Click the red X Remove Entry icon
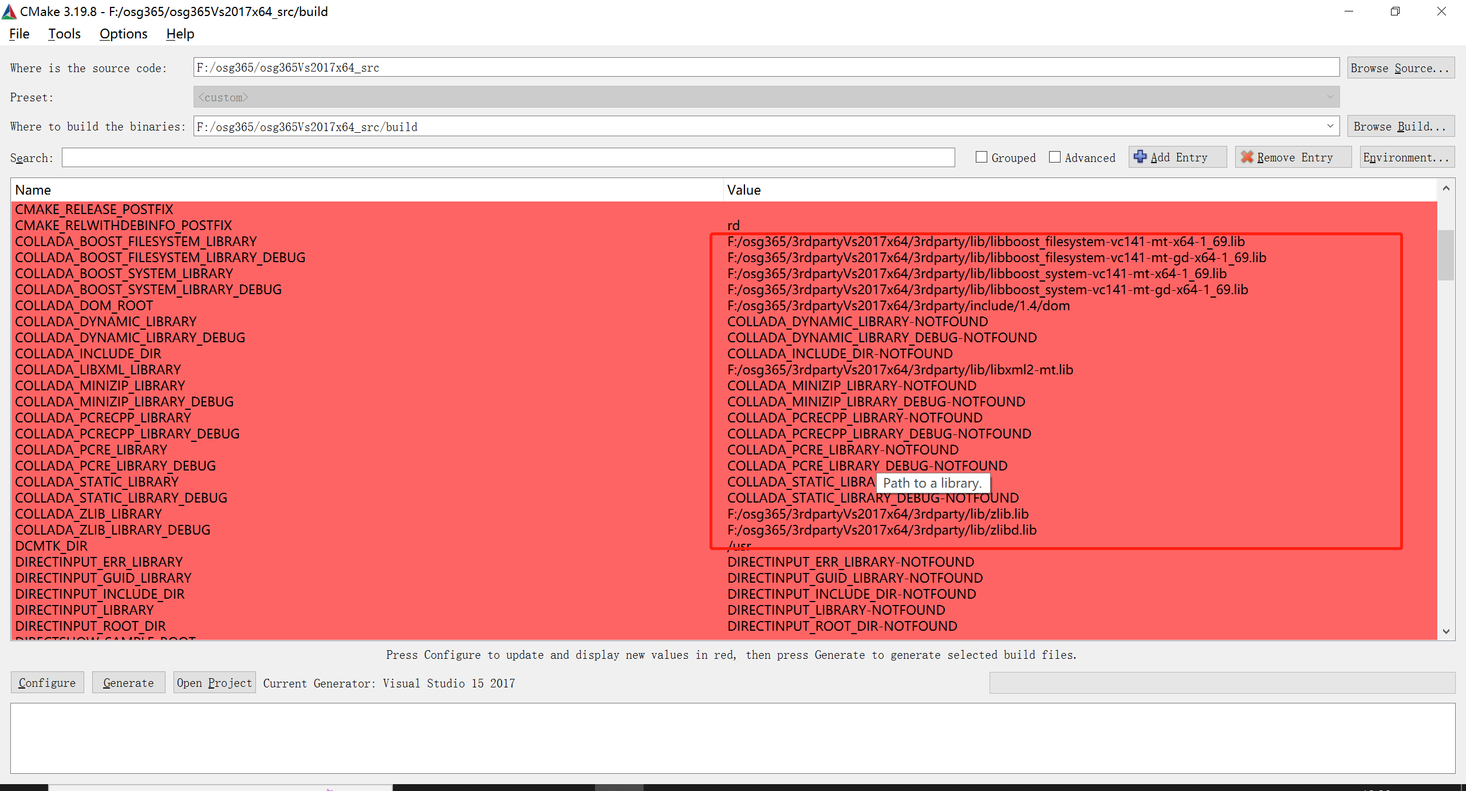The width and height of the screenshot is (1466, 791). click(1247, 157)
